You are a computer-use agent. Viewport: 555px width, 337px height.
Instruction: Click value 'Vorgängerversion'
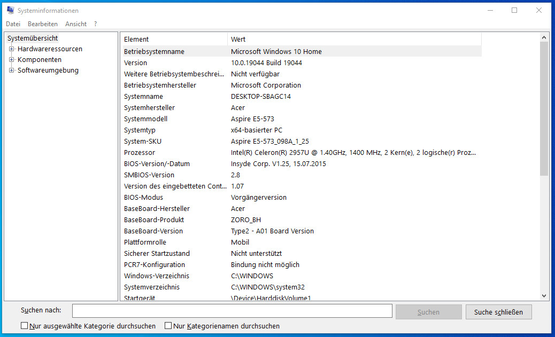click(259, 197)
